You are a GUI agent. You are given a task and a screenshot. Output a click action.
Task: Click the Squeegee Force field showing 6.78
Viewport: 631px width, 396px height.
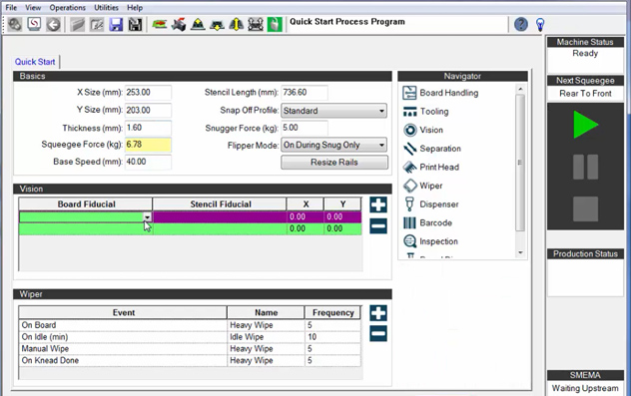[148, 145]
